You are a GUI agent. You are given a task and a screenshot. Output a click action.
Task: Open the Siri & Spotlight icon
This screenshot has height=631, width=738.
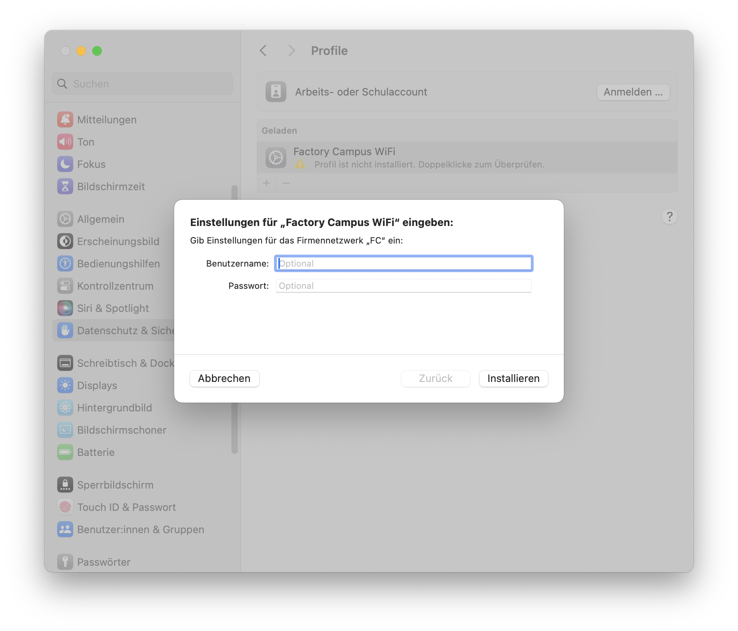tap(65, 308)
